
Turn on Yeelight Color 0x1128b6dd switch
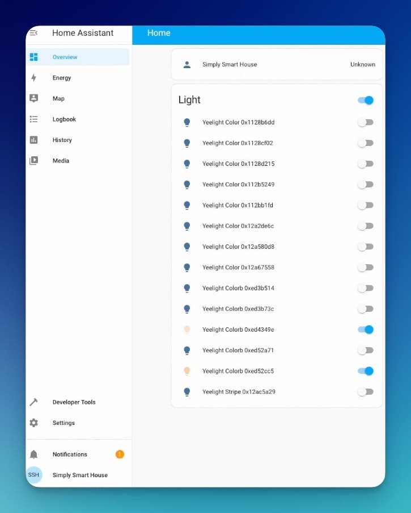(x=366, y=122)
